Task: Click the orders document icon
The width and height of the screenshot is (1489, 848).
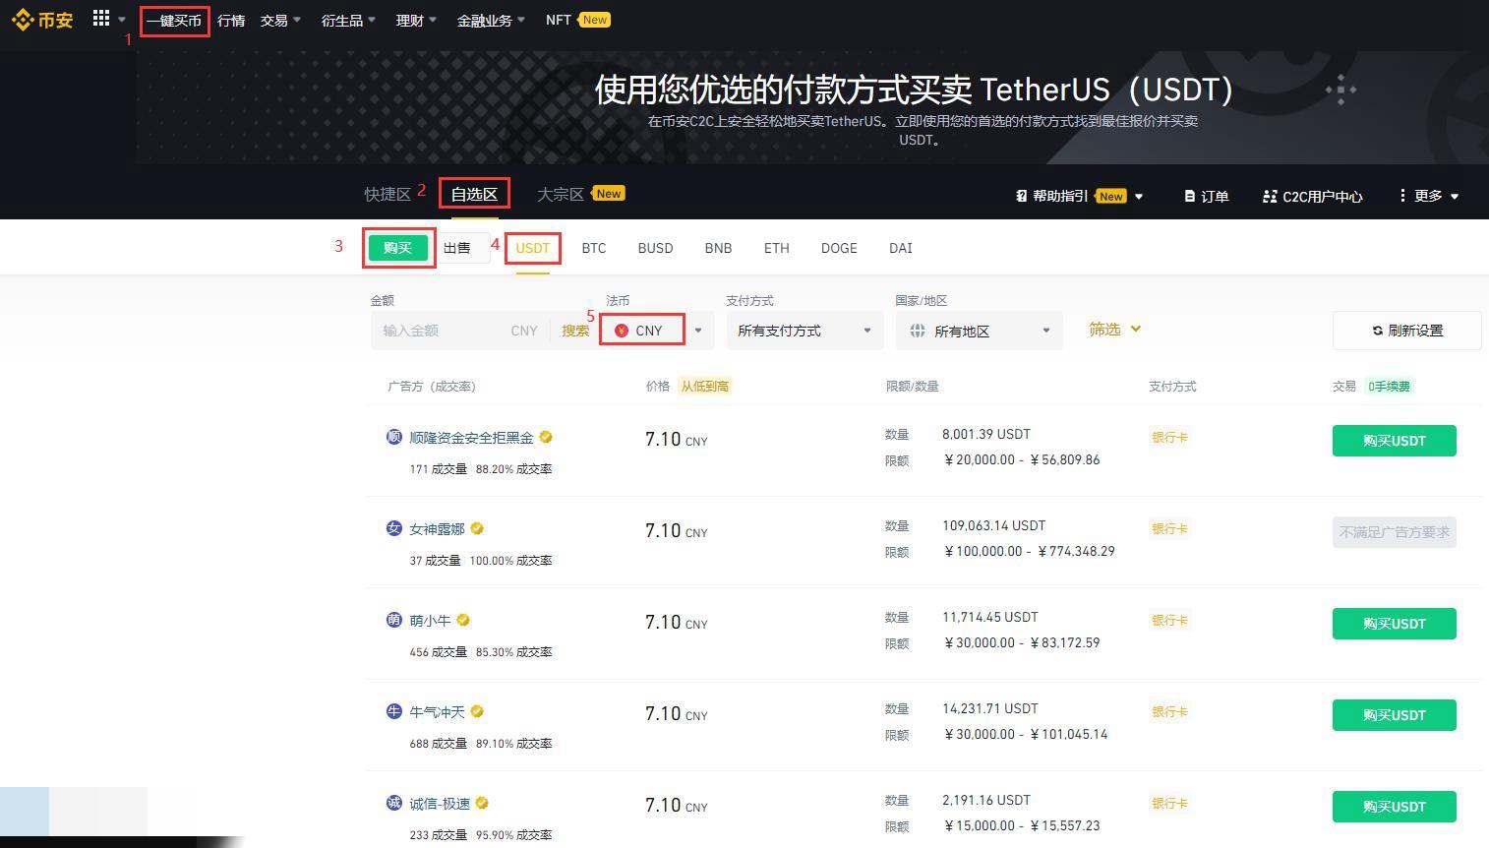Action: coord(1189,196)
